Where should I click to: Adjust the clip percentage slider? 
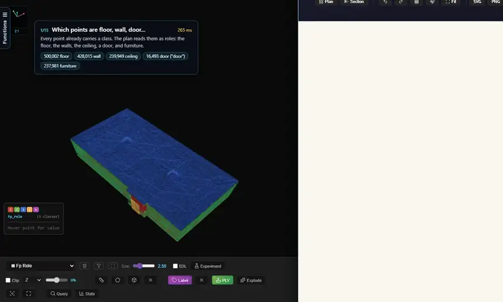pyautogui.click(x=57, y=280)
